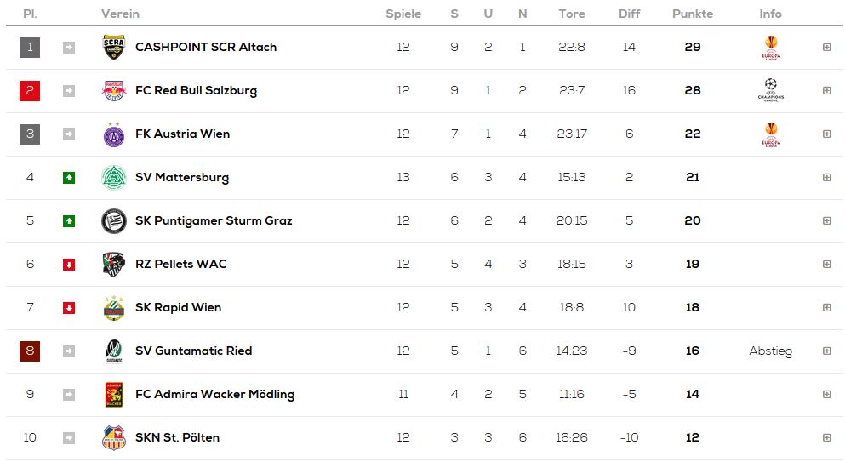Click green up arrow beside Sturm Graz

click(68, 221)
